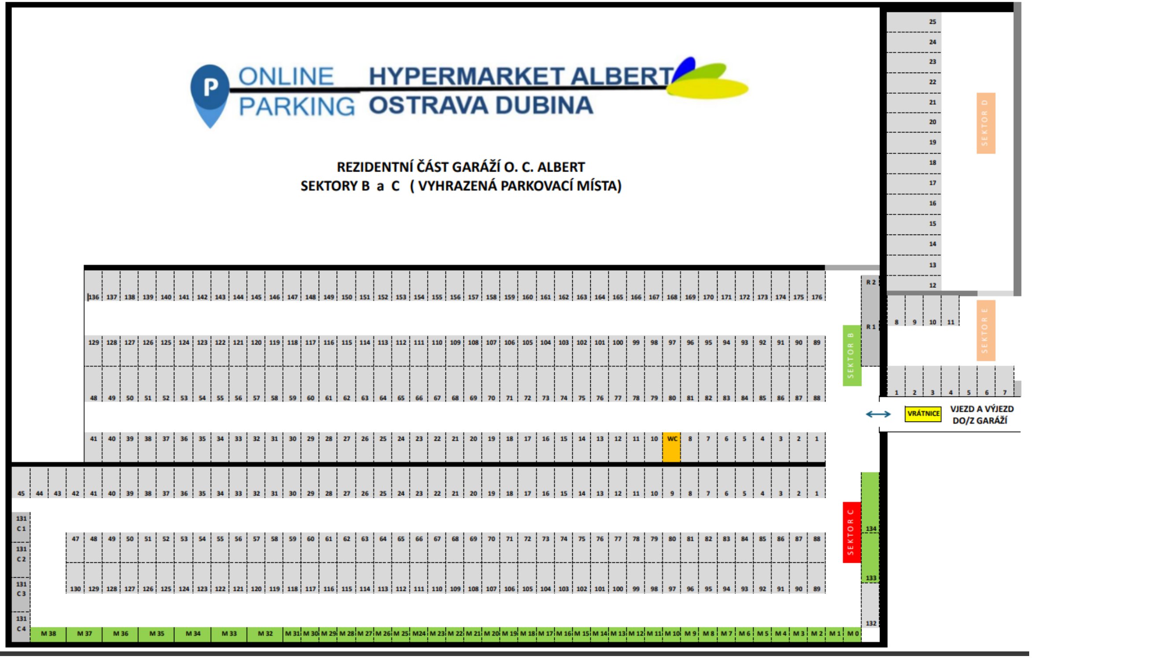Select motorcycle spot M 38
The width and height of the screenshot is (1174, 660).
tap(48, 634)
